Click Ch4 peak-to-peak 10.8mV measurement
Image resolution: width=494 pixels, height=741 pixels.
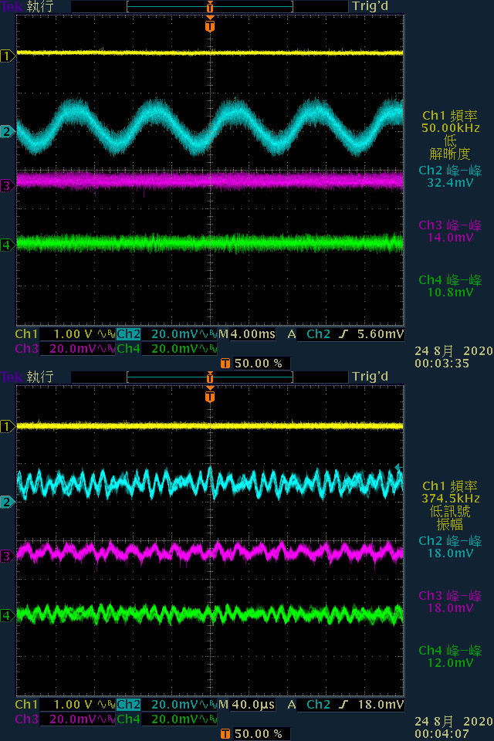[450, 286]
